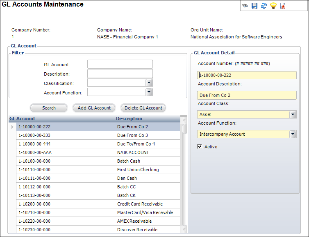Click row selector arrow beside 1-10000-00-222
This screenshot has height=237, width=309.
(x=12, y=127)
